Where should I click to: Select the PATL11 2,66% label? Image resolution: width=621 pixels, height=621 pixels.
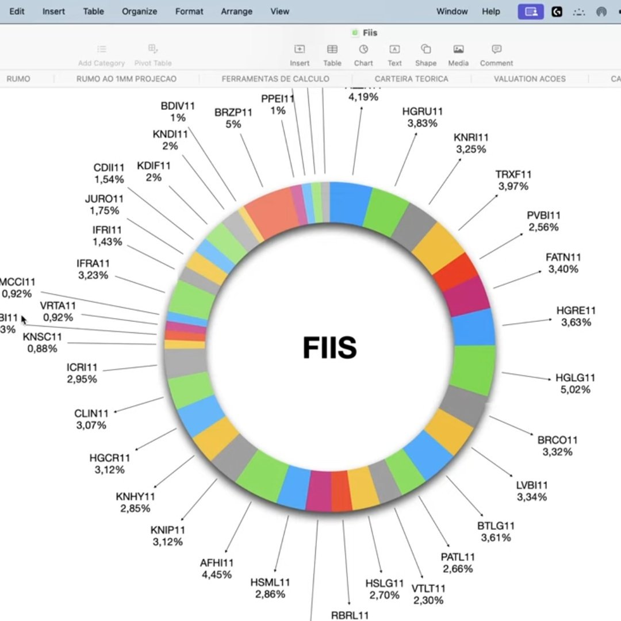click(x=458, y=563)
